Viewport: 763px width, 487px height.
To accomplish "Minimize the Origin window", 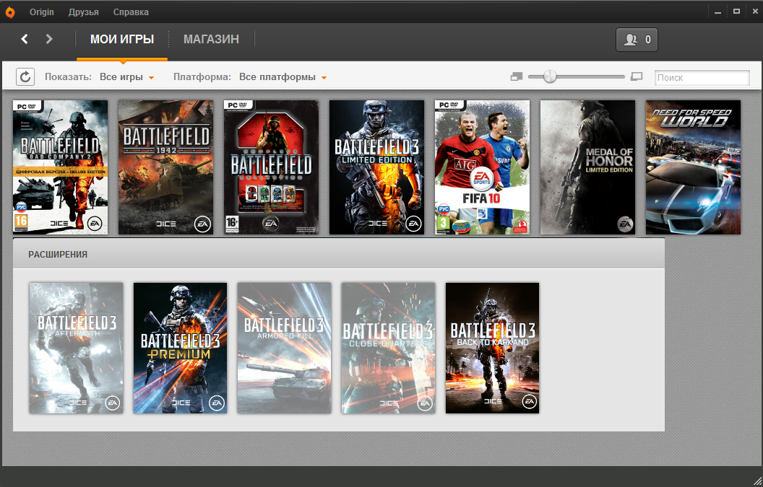I will 717,12.
